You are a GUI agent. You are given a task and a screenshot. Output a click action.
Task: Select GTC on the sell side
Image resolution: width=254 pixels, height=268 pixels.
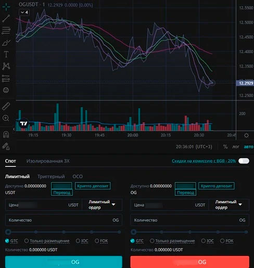click(x=137, y=241)
